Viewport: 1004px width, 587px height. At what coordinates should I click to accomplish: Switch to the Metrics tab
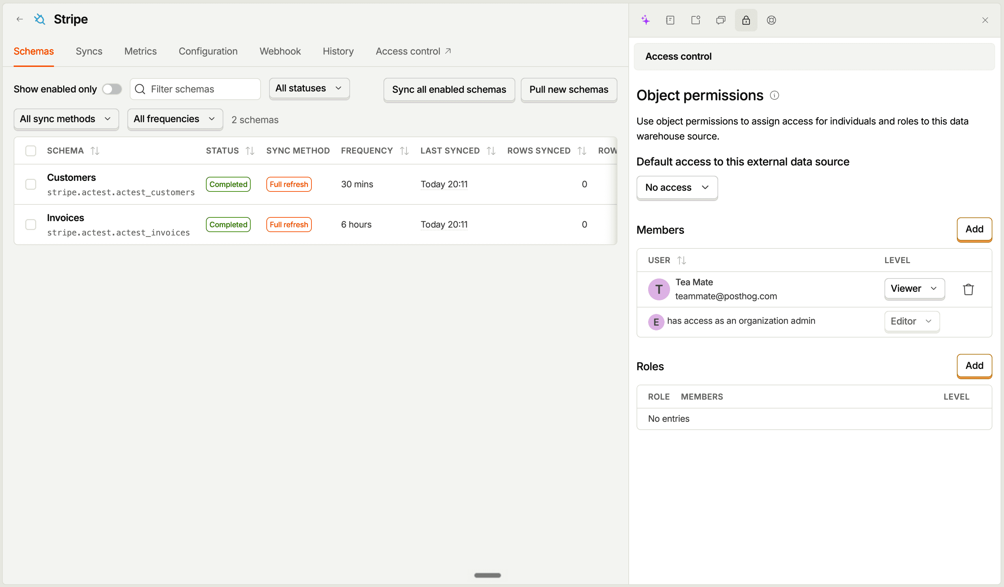(x=140, y=52)
